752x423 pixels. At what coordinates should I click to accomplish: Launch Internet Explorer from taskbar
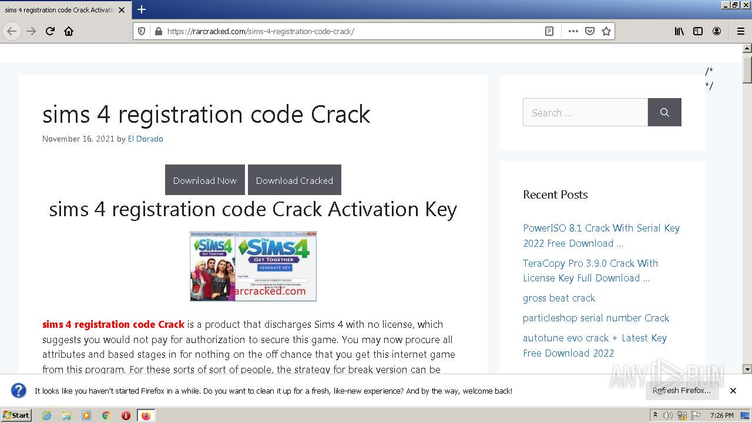point(46,415)
